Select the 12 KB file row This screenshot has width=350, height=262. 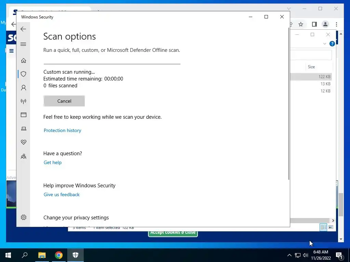311,91
